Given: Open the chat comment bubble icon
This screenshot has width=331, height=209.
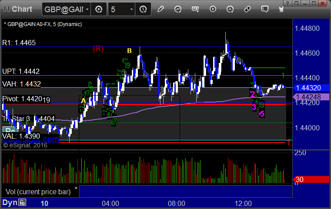Looking at the screenshot, I should pyautogui.click(x=265, y=9).
